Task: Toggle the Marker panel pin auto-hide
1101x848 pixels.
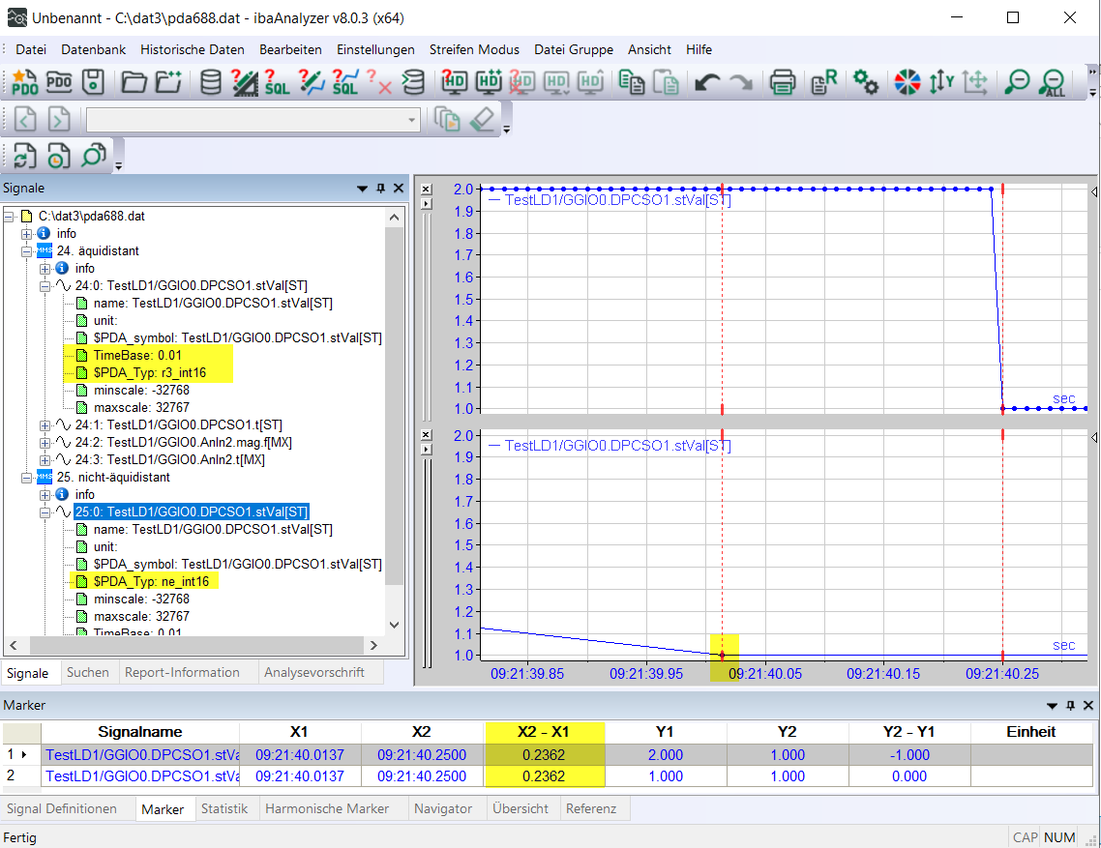Action: (1070, 706)
